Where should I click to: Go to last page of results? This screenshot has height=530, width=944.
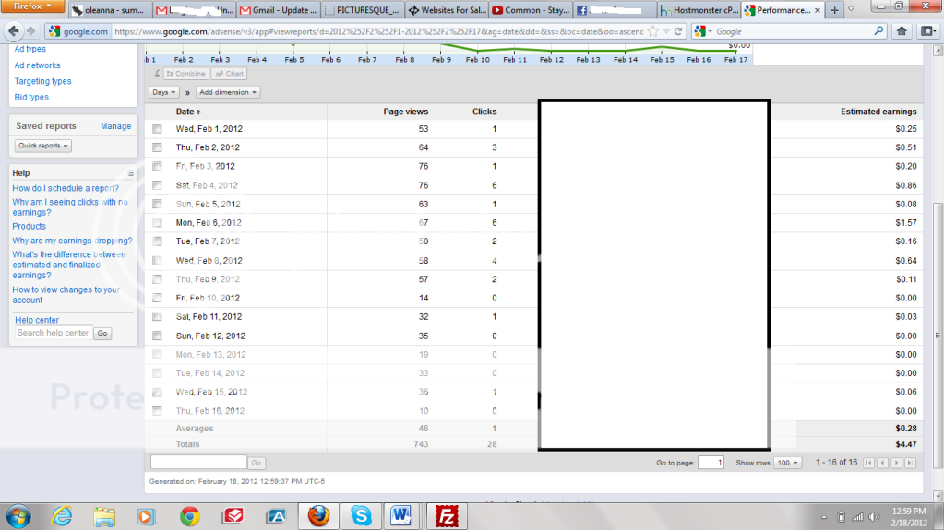click(x=910, y=463)
